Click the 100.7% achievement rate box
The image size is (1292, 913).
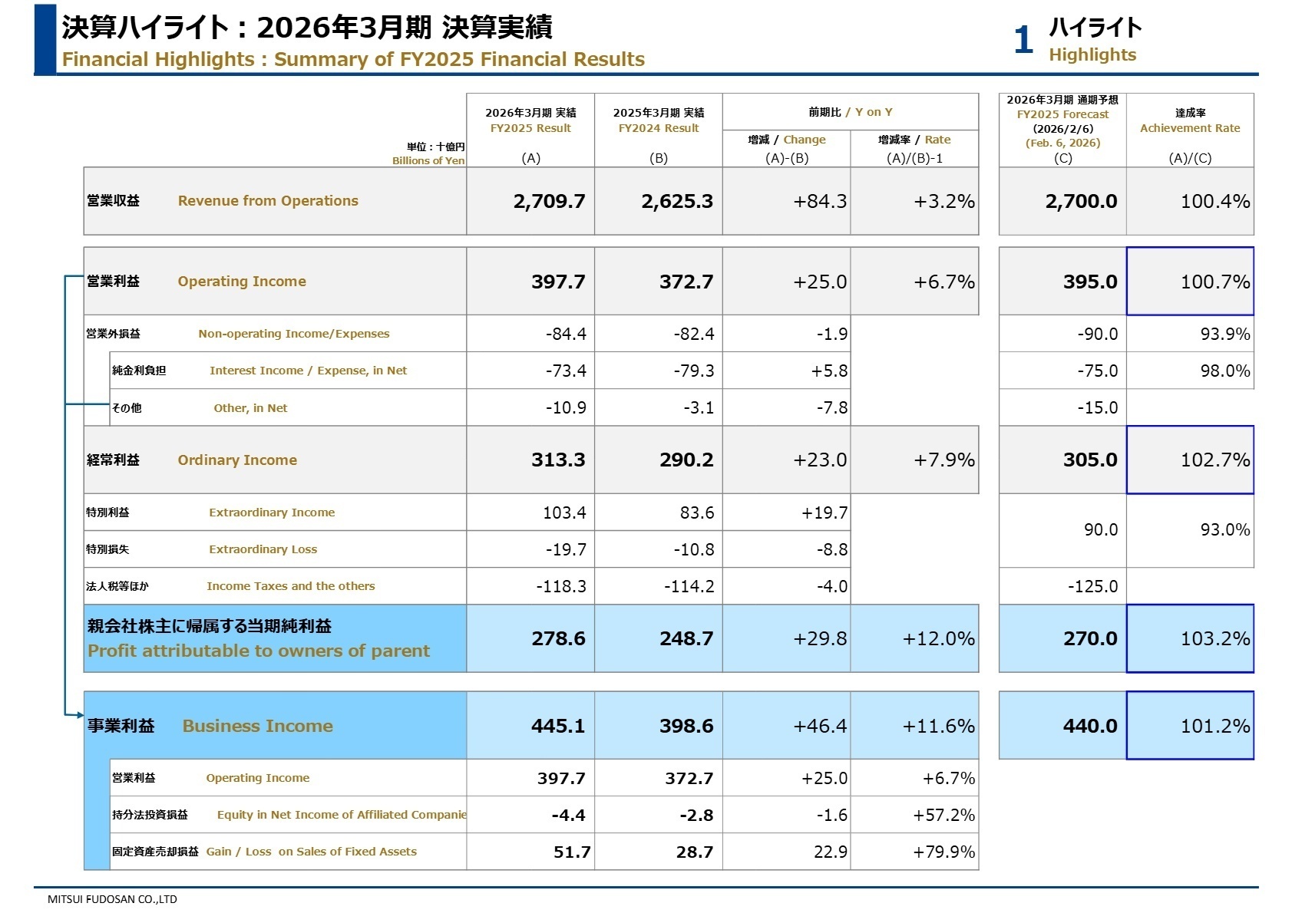coord(1190,281)
